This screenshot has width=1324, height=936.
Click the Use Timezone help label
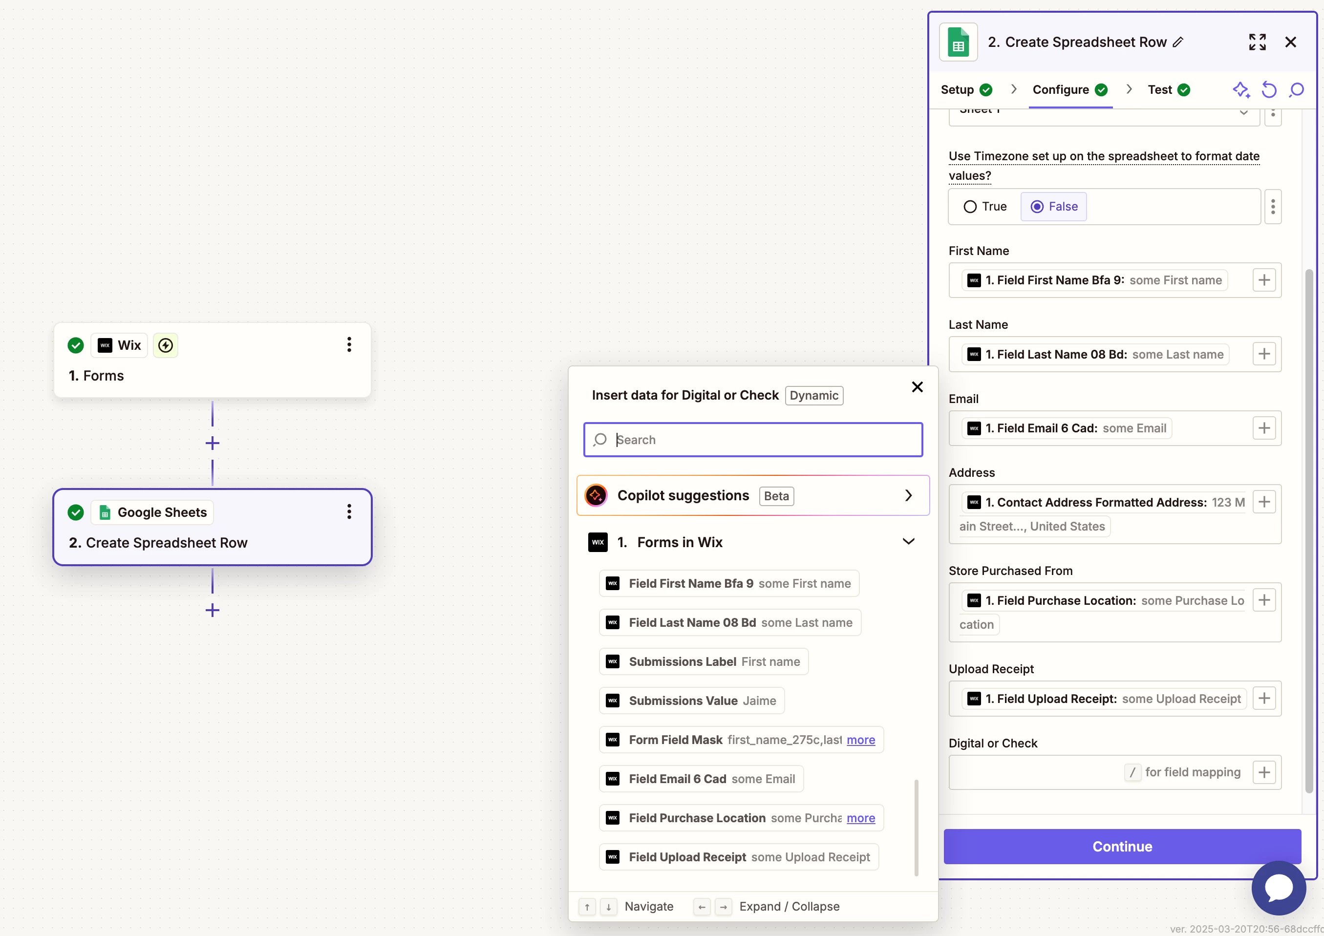[1103, 166]
